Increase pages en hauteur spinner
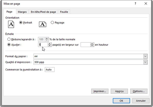The image size is (153, 107). (x=92, y=44)
